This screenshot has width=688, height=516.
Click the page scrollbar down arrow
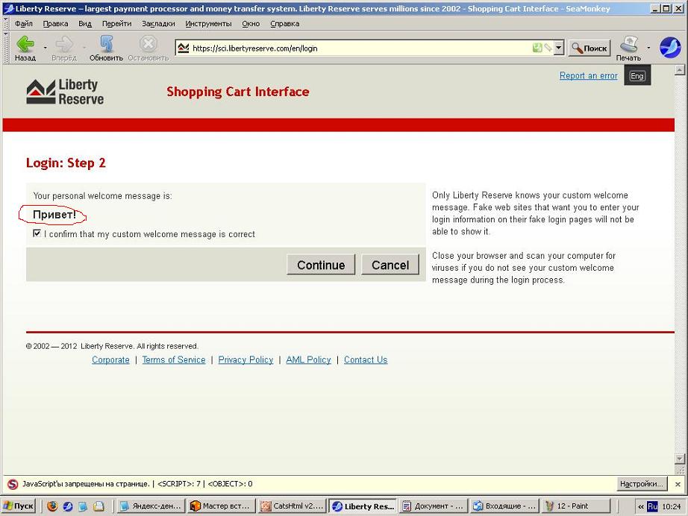[x=680, y=459]
